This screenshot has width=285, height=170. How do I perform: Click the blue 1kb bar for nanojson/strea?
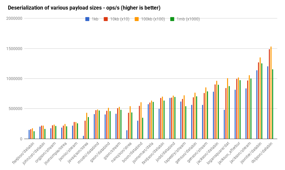(x=127, y=135)
